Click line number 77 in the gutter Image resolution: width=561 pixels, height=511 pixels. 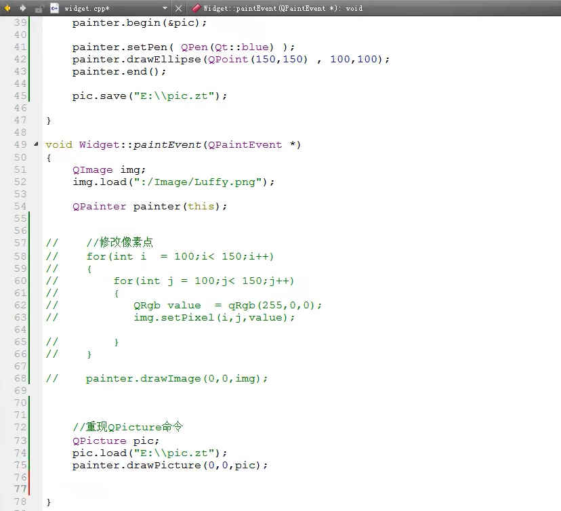point(20,489)
